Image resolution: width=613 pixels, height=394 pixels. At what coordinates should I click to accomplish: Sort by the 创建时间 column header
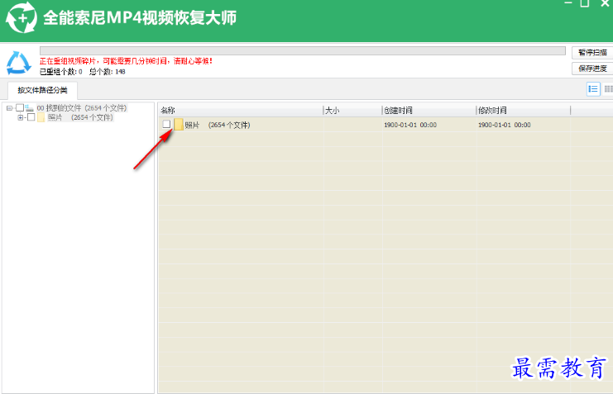(429, 111)
